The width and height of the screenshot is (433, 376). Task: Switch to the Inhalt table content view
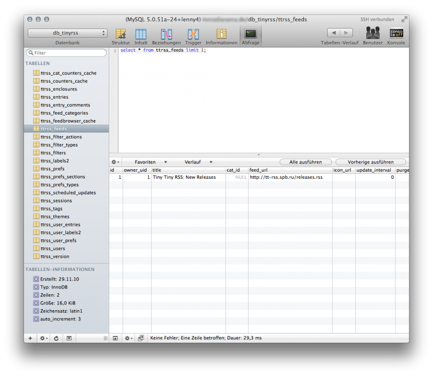(x=141, y=36)
